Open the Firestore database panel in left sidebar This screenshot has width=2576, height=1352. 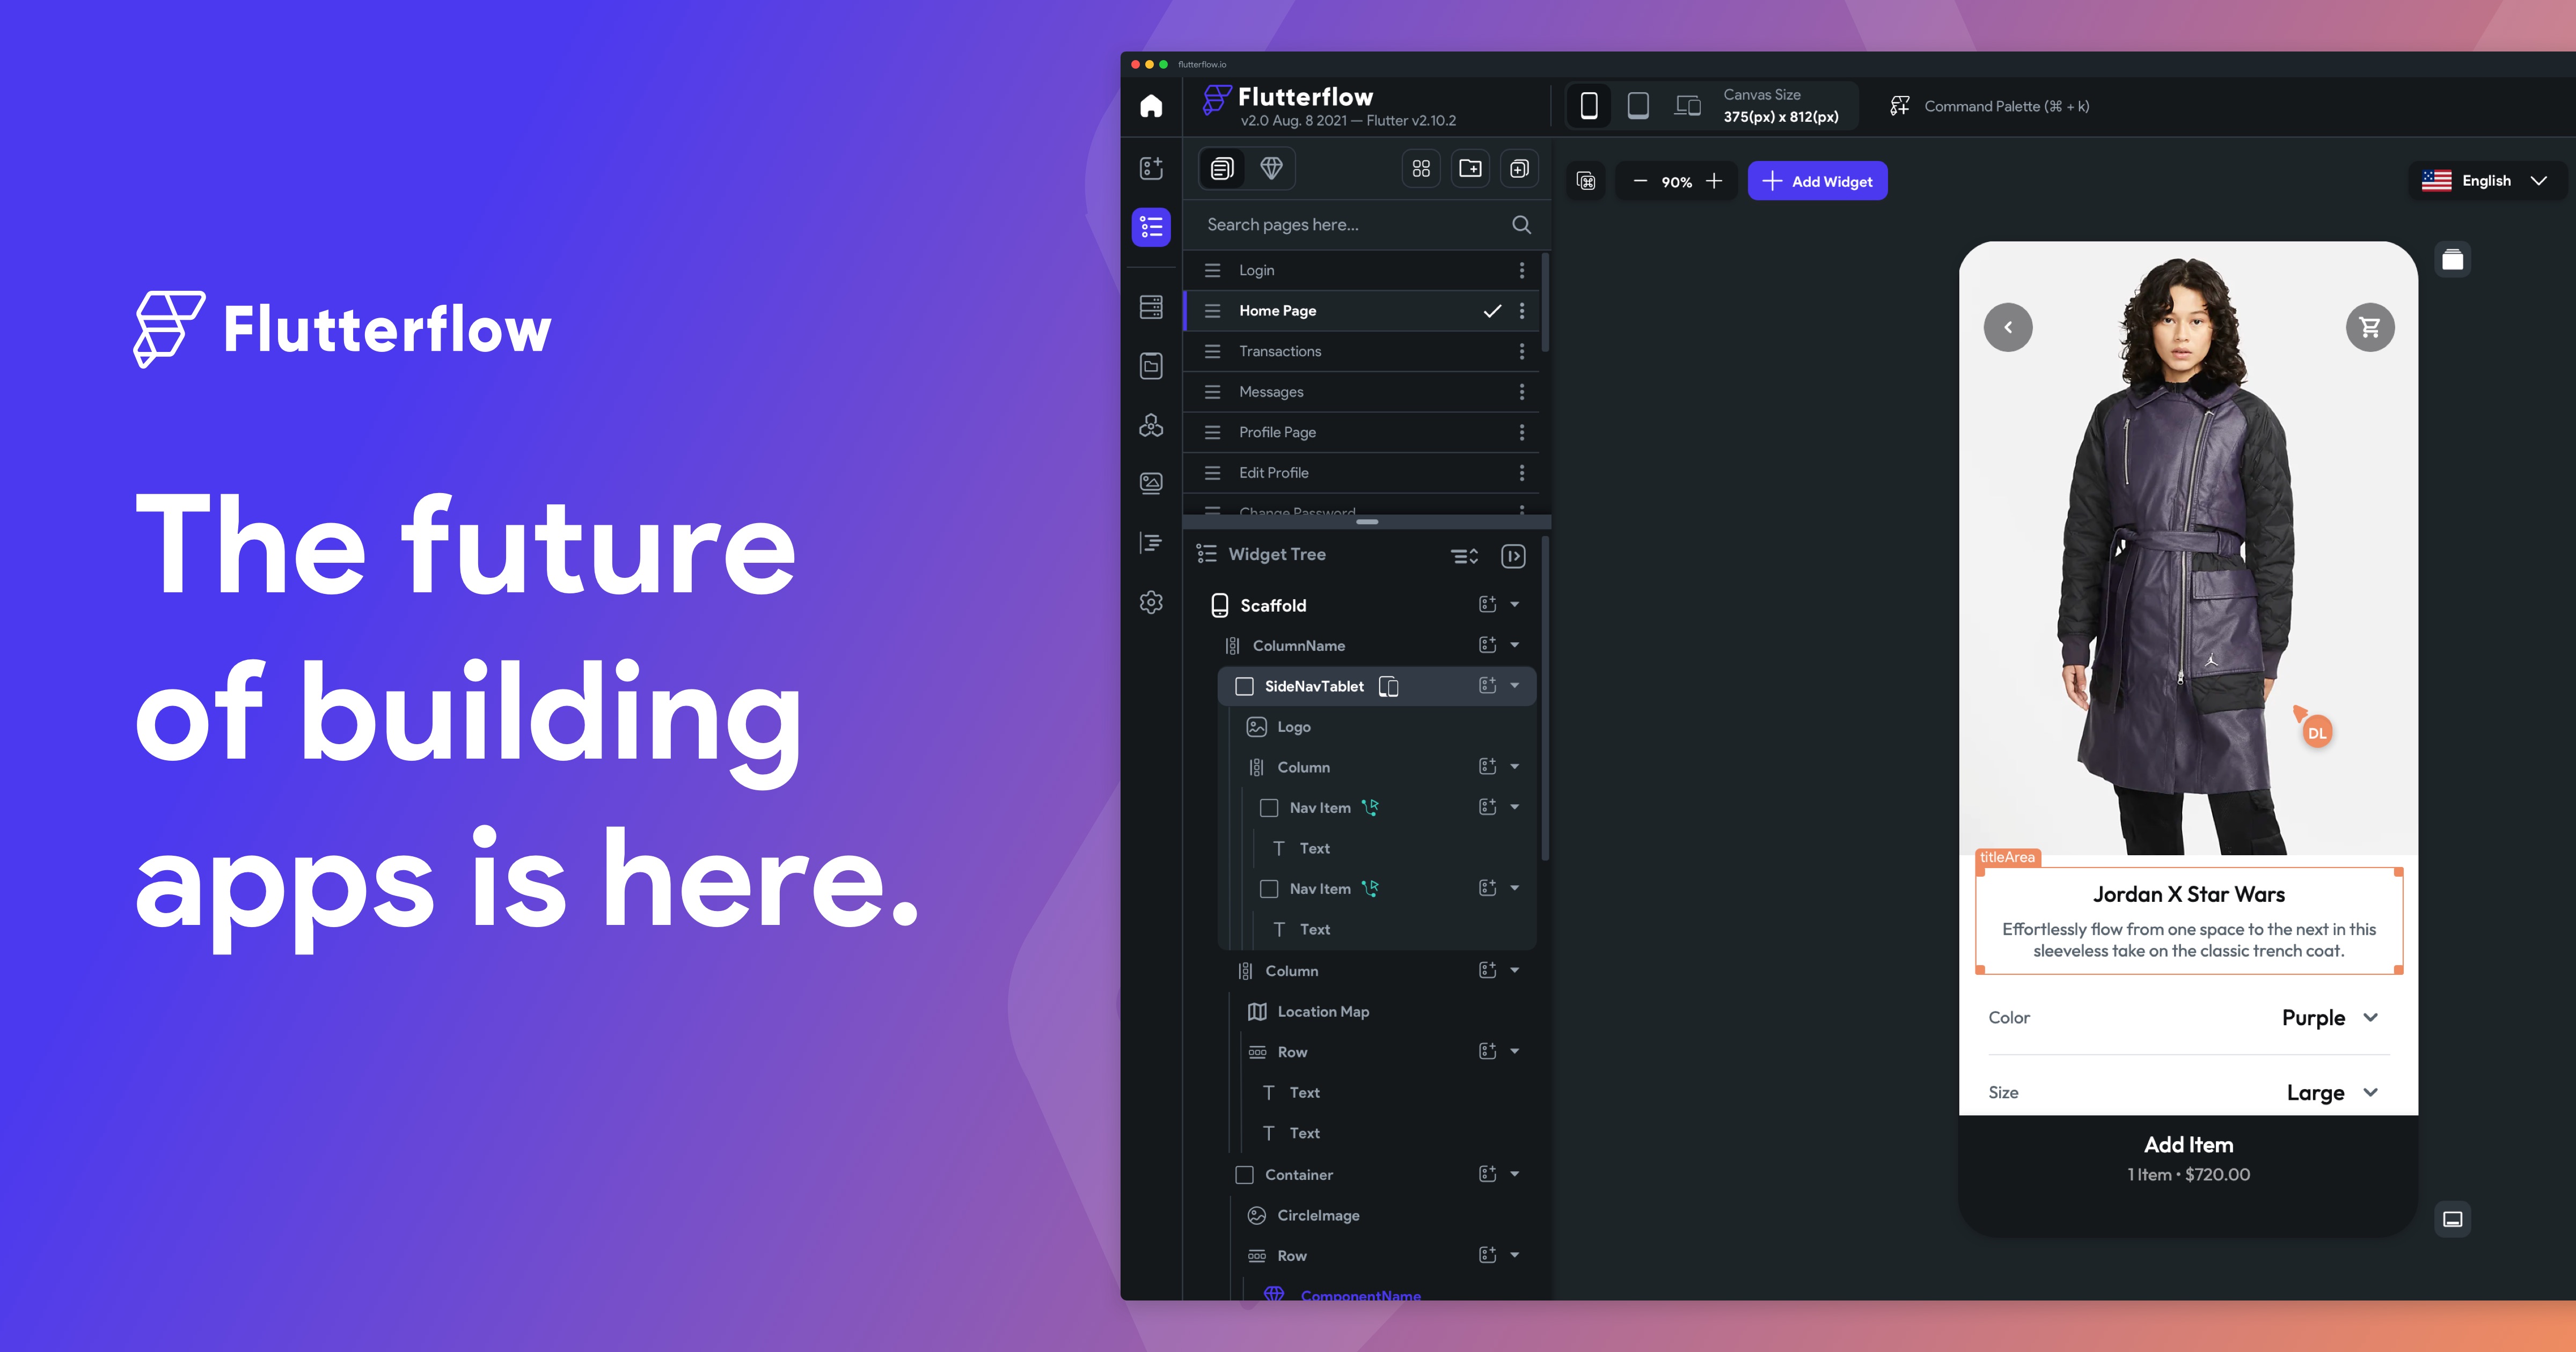[x=1151, y=307]
